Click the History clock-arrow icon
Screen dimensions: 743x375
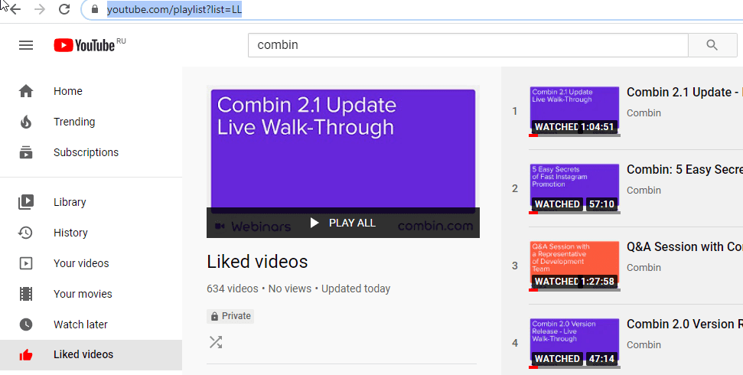pyautogui.click(x=25, y=233)
